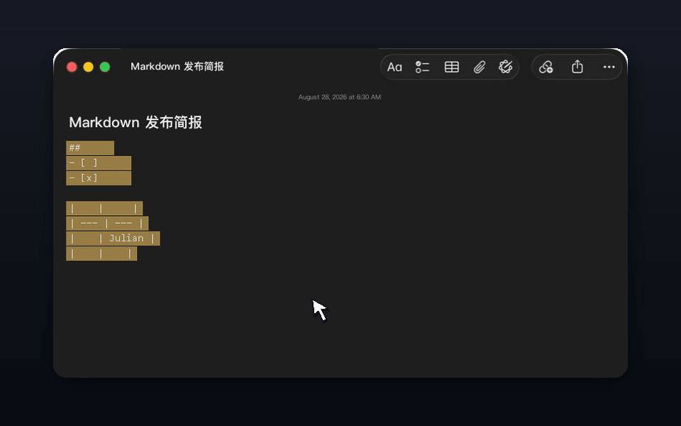Close the Notes window

72,67
